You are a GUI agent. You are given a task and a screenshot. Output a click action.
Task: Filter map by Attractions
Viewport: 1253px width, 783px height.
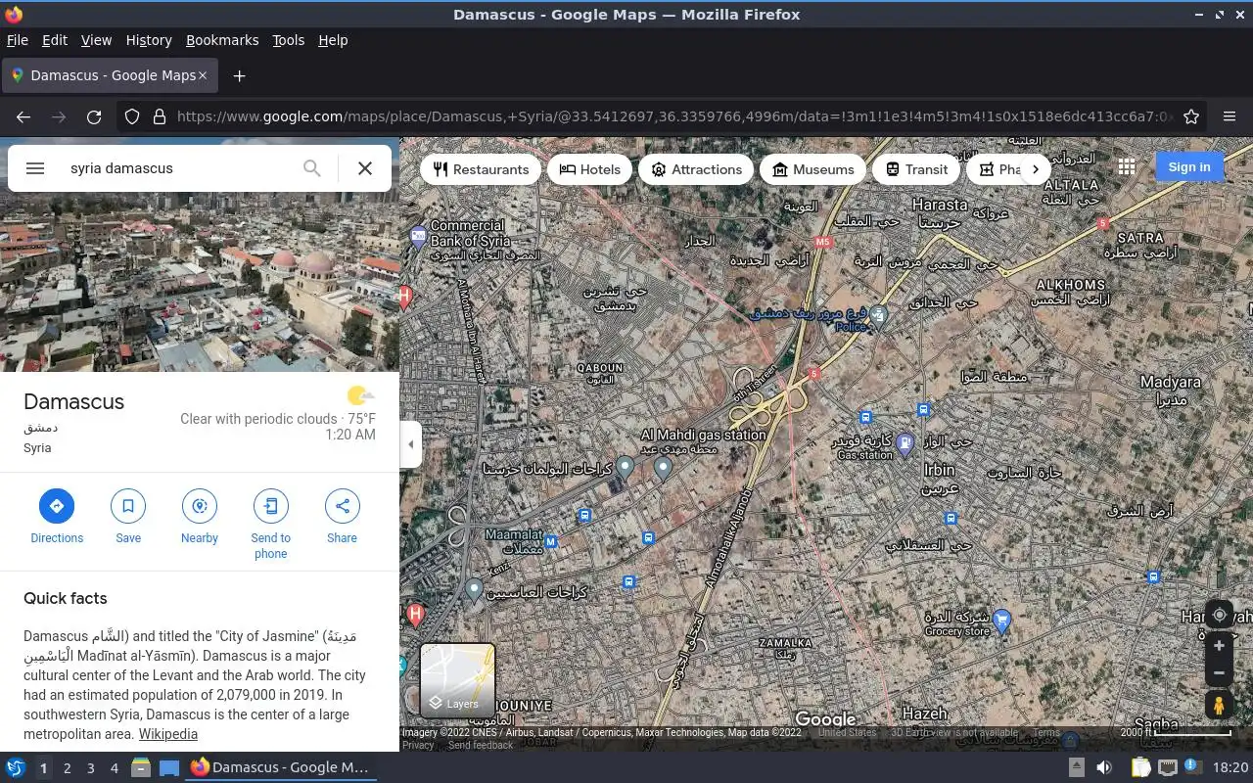(x=696, y=169)
